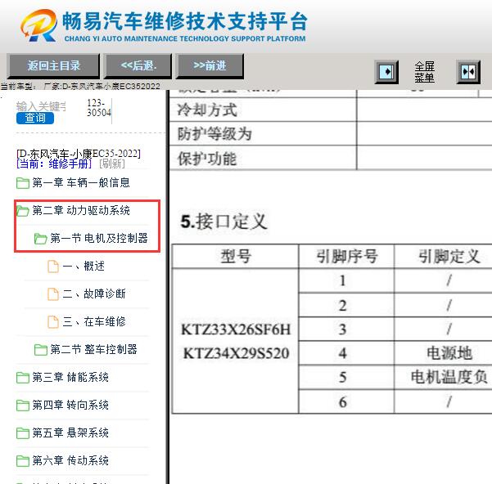Click the 型号 column header
The width and height of the screenshot is (492, 484).
point(236,256)
